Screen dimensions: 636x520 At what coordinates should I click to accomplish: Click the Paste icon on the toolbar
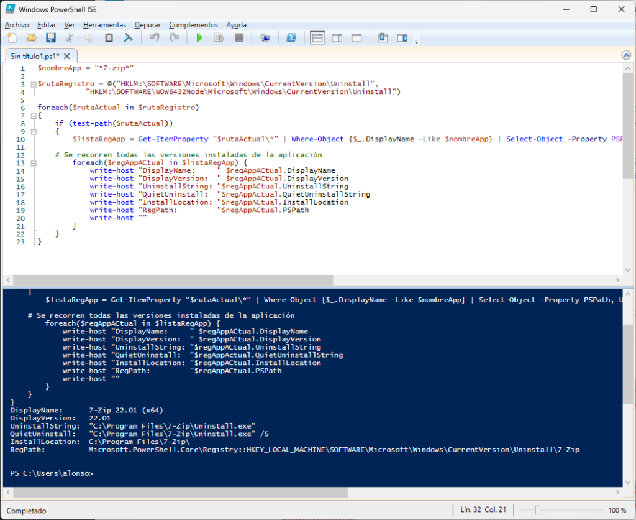[108, 37]
